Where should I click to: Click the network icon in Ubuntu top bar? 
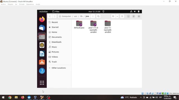point(131,11)
